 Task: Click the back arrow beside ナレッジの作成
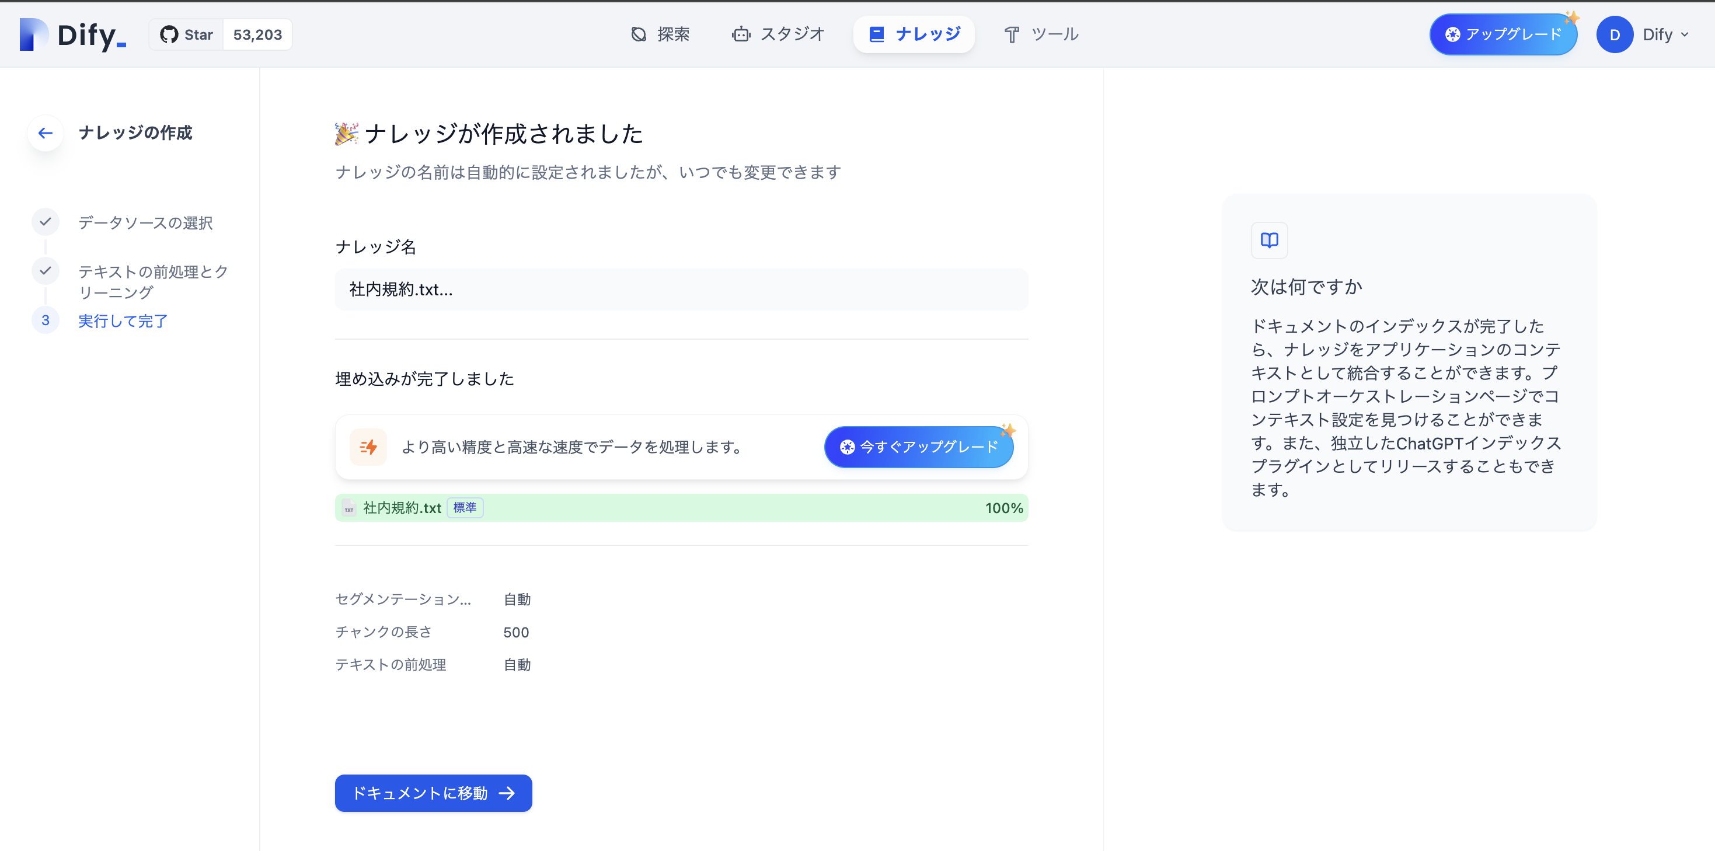46,133
